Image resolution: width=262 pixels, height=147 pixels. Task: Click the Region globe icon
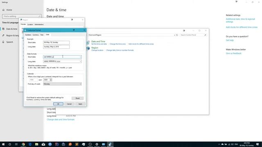click(88, 49)
